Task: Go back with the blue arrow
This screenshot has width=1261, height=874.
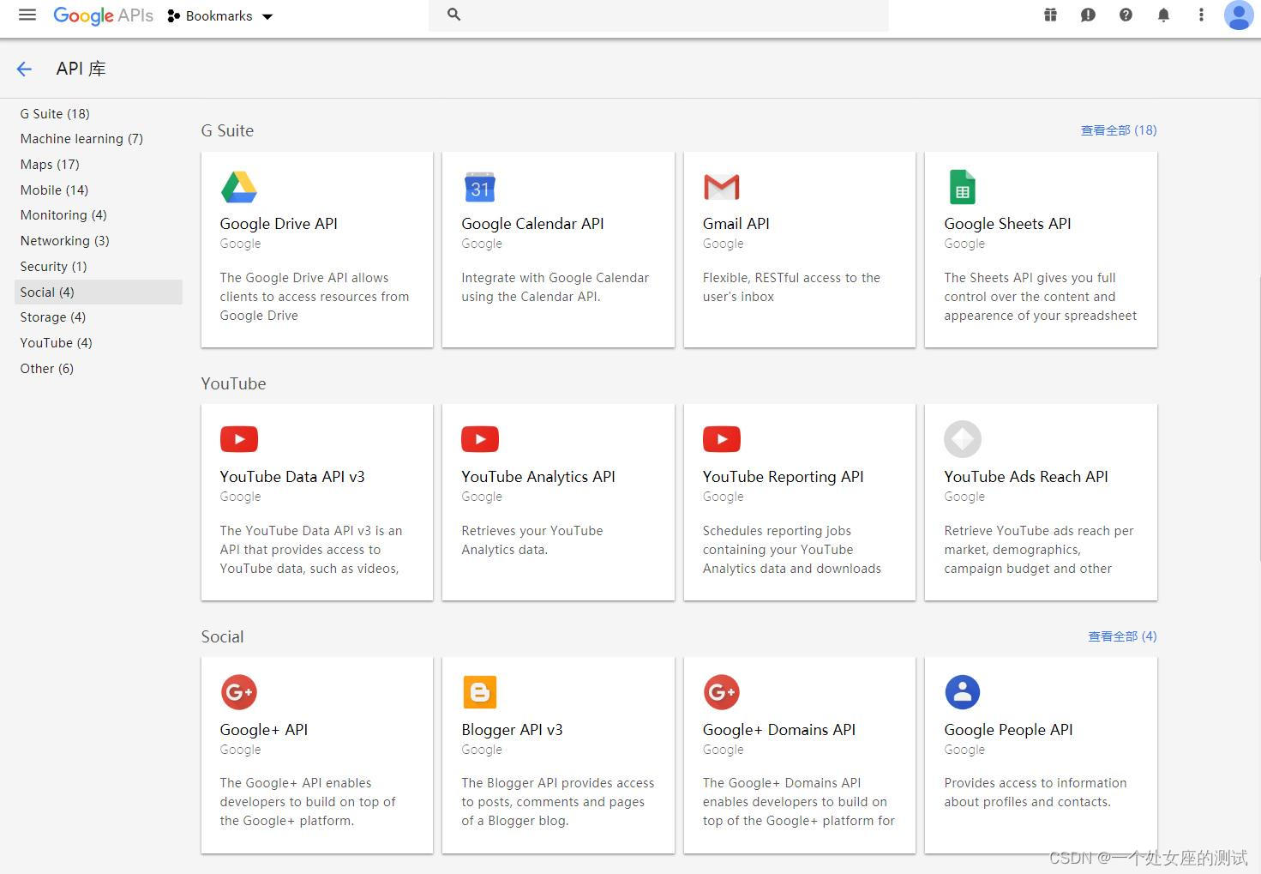Action: [24, 69]
